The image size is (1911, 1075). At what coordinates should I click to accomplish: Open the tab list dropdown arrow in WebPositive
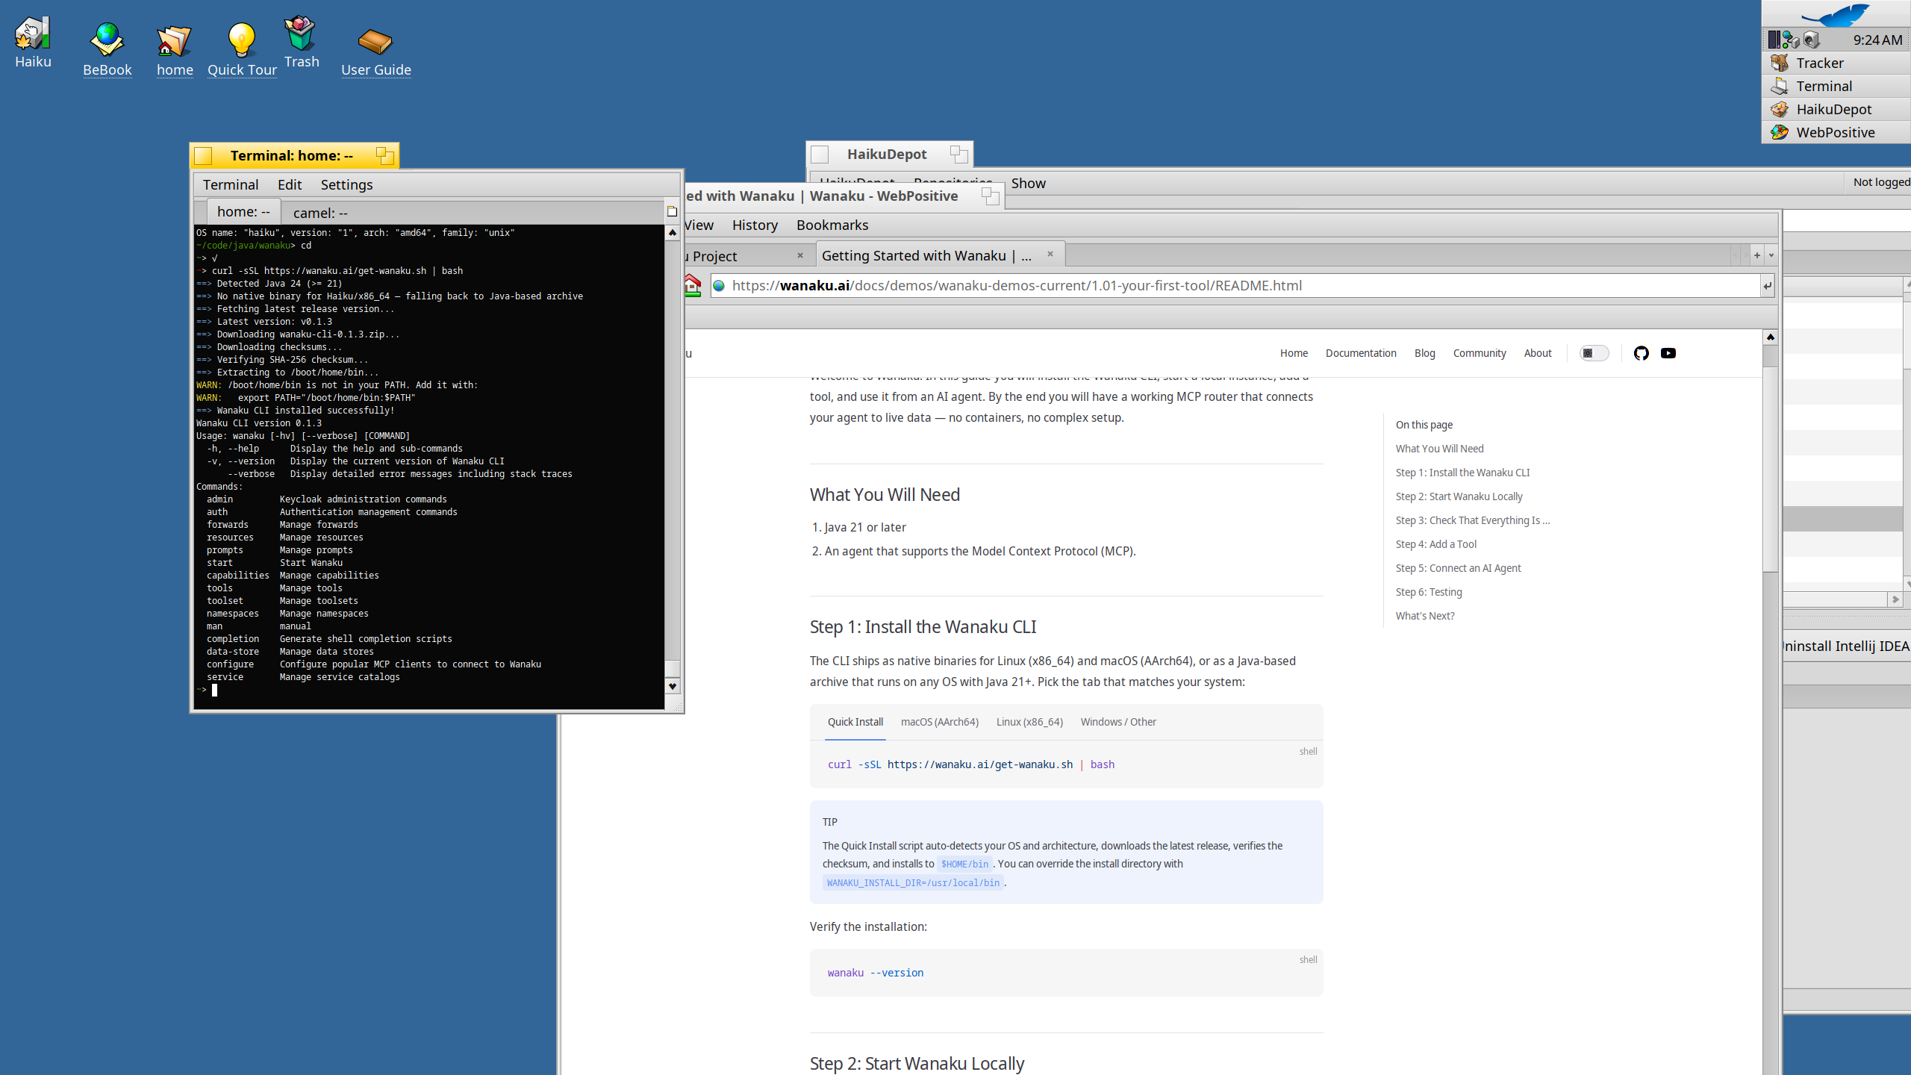tap(1771, 255)
